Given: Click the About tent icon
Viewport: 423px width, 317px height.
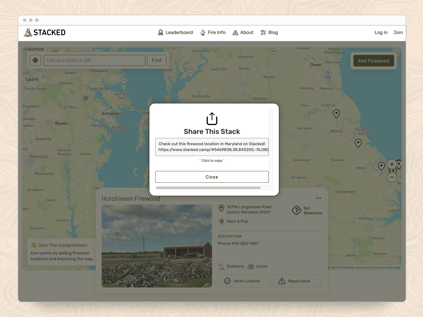Looking at the screenshot, I should pos(235,33).
